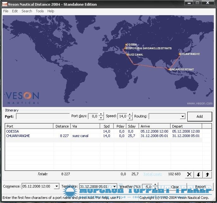Open the Commence date dropdown
The height and width of the screenshot is (203, 217).
pos(57,186)
